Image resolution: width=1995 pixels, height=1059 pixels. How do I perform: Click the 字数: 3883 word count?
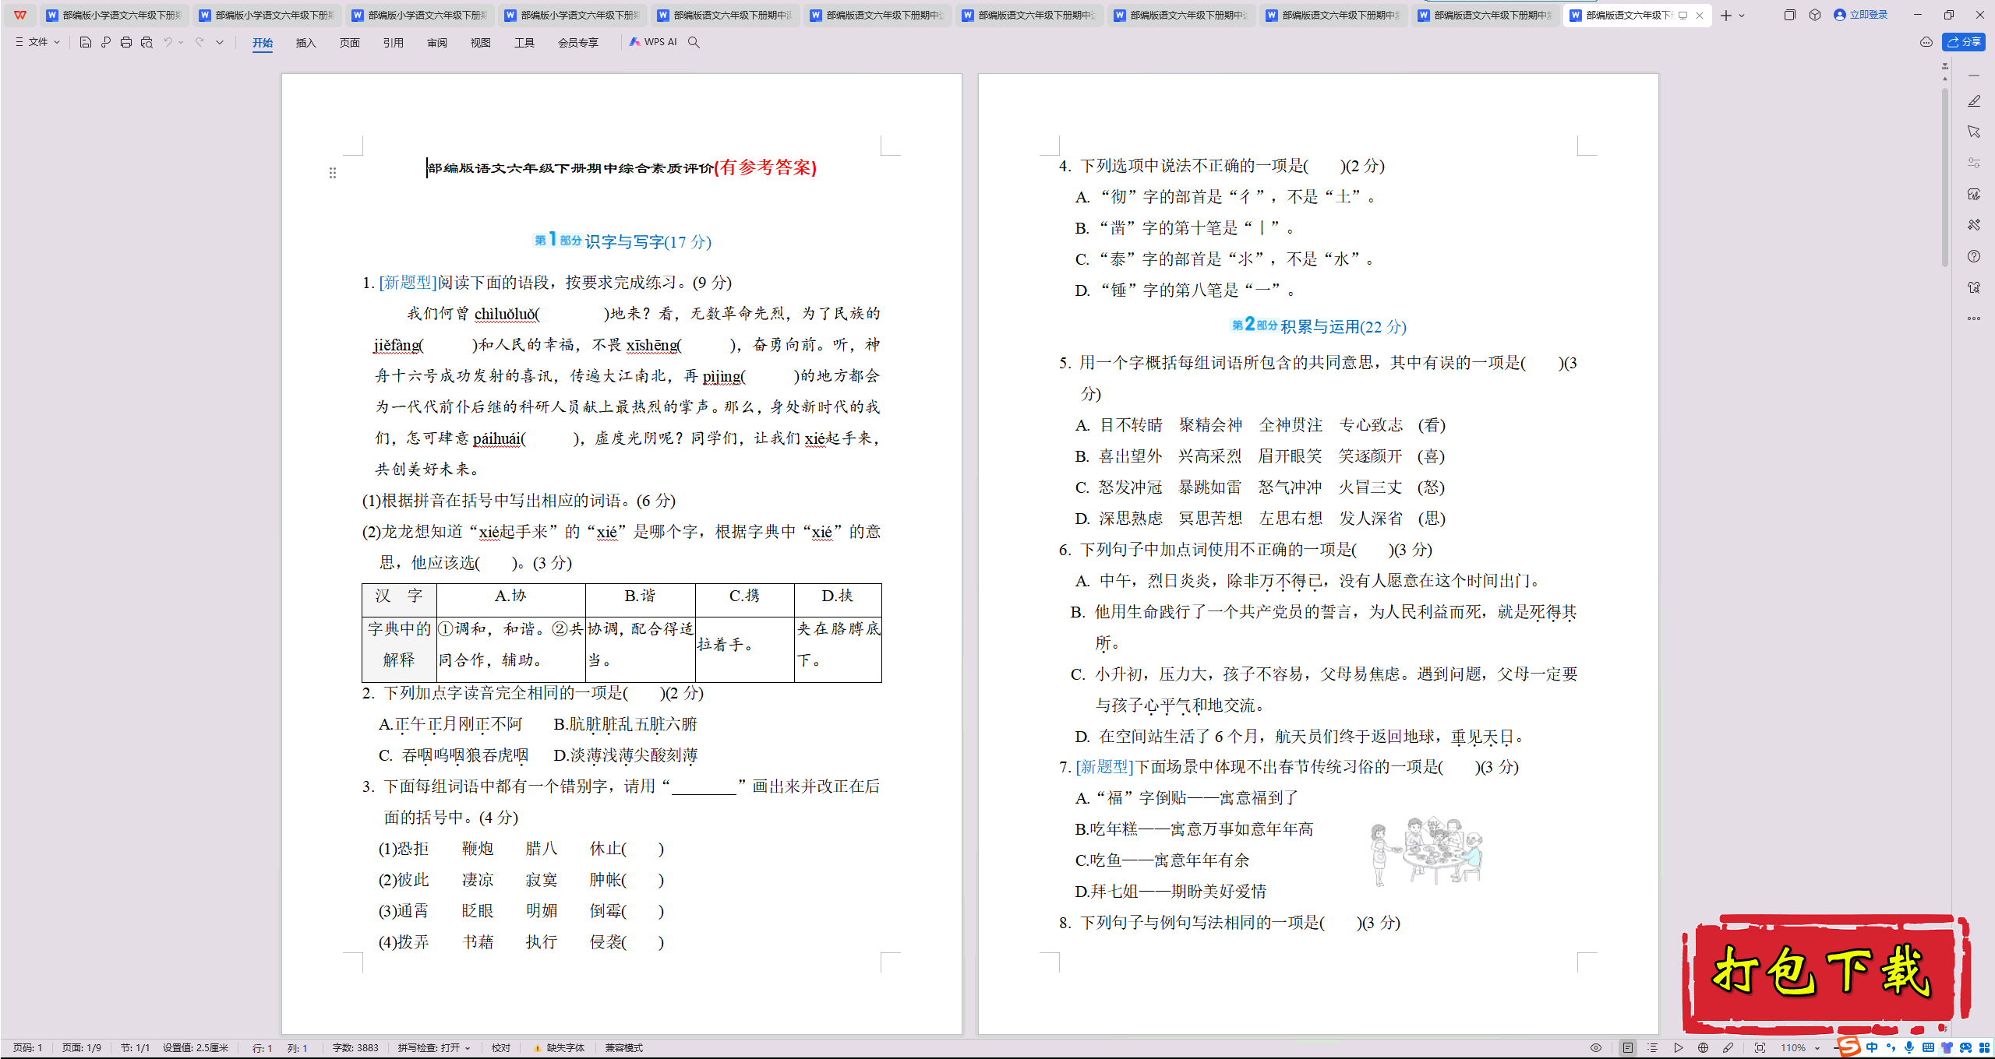(355, 1048)
